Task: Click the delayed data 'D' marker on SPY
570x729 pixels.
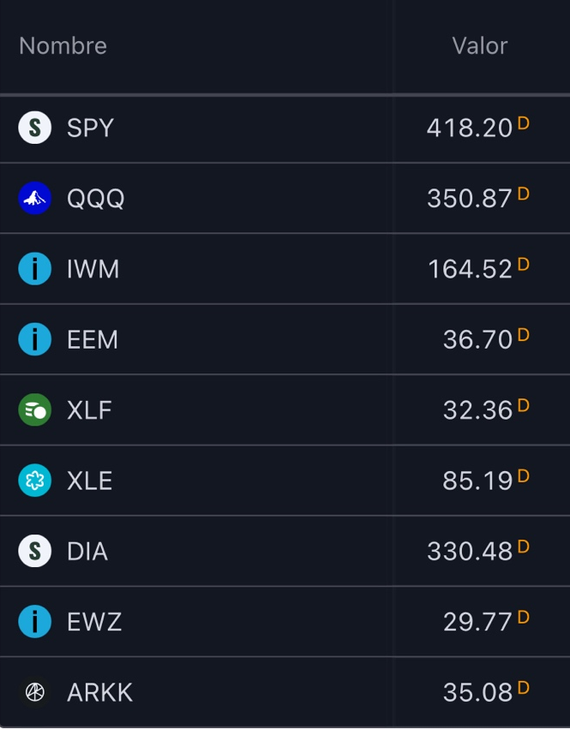Action: tap(523, 123)
